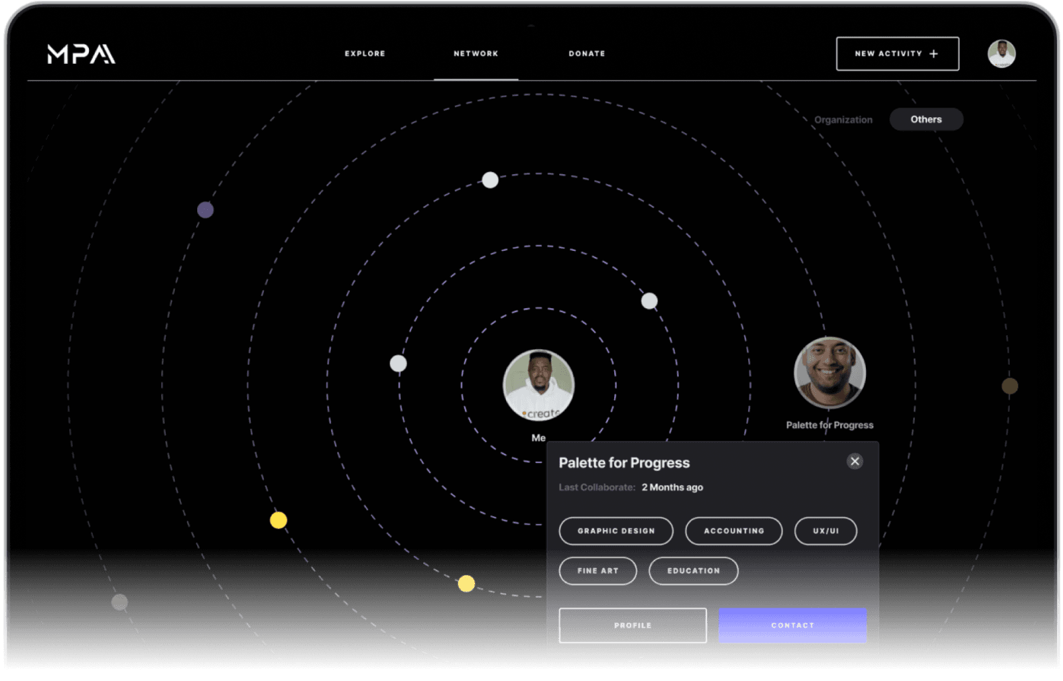Open the user profile avatar menu

pyautogui.click(x=1002, y=54)
